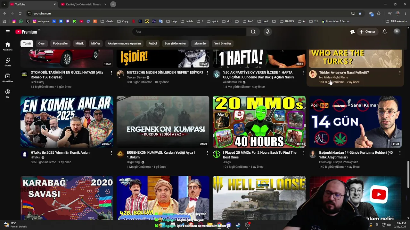The height and width of the screenshot is (230, 410).
Task: Open the Chrome extensions puzzle icon
Action: (378, 13)
